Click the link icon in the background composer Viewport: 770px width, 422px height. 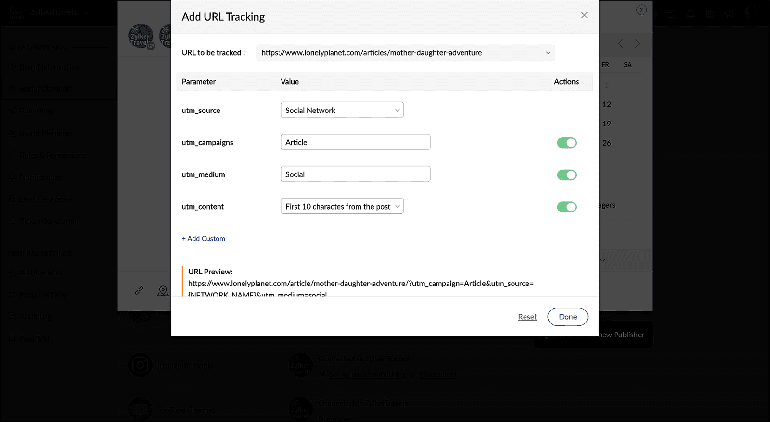[x=139, y=290]
